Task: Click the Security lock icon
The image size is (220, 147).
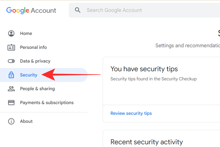Action: (x=11, y=75)
